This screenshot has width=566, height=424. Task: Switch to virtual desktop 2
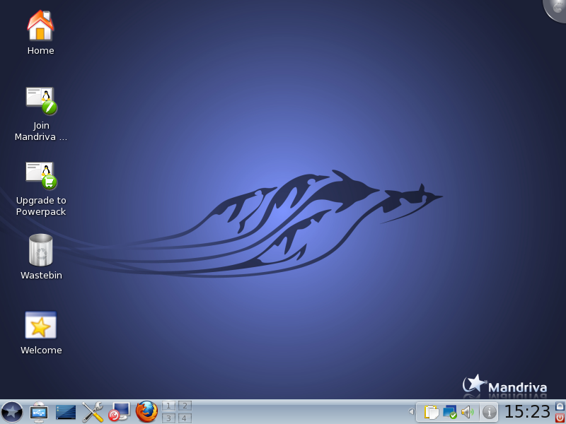185,406
